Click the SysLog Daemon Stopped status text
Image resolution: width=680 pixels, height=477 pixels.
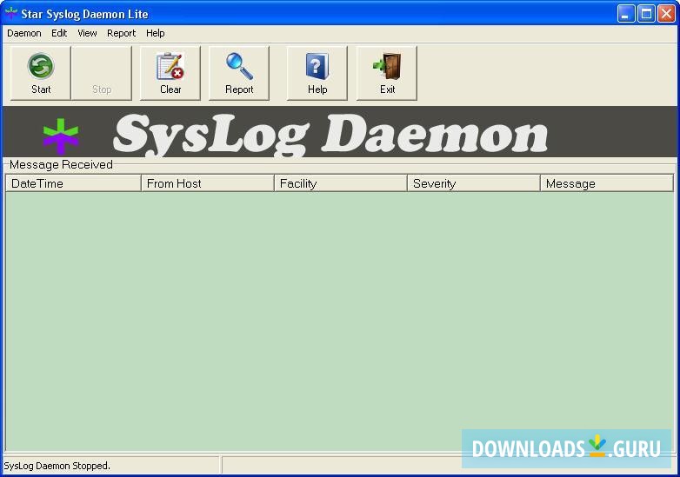[x=57, y=466]
